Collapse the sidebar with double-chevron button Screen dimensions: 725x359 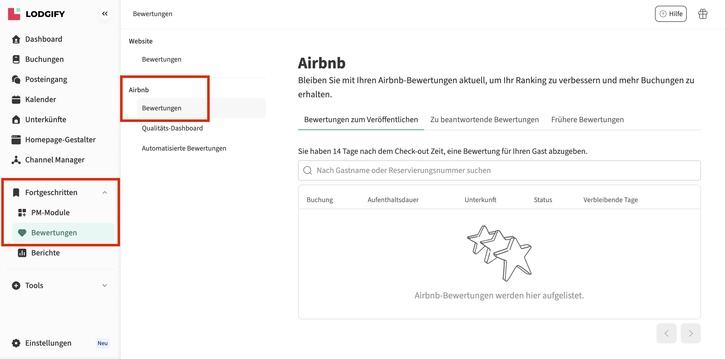105,14
